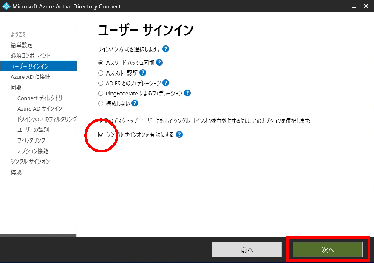Click the Microsoft Azure Active Directory Connect title text
Screen dimensions: 374x263
pyautogui.click(x=67, y=6)
